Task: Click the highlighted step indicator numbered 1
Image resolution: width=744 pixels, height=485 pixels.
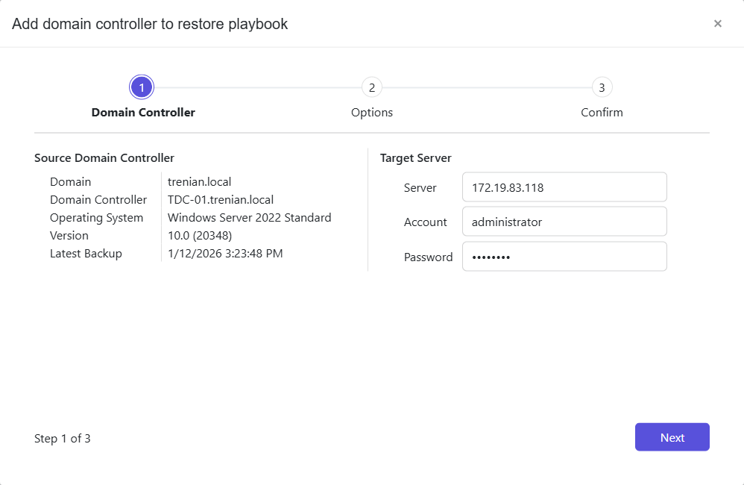Action: tap(142, 87)
